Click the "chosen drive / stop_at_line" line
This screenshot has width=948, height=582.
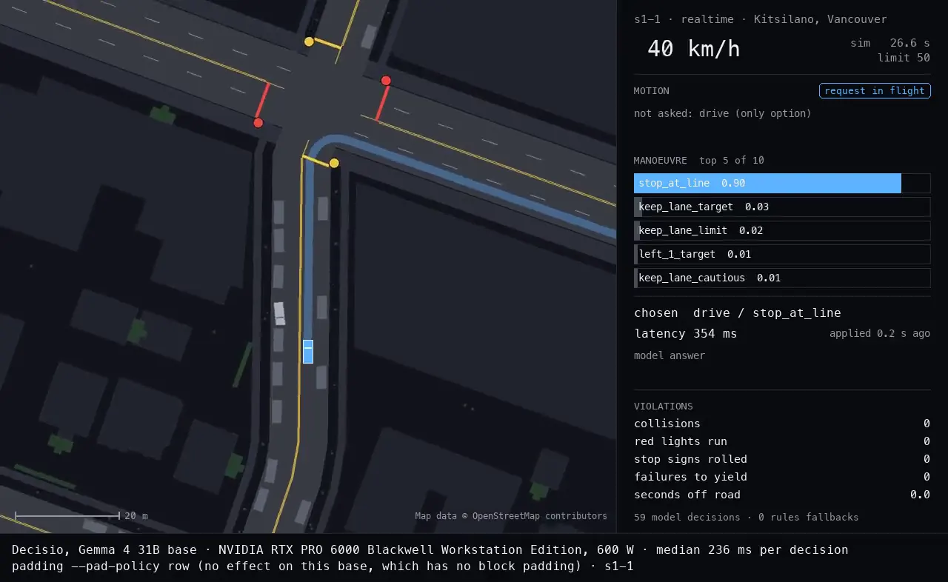[738, 312]
